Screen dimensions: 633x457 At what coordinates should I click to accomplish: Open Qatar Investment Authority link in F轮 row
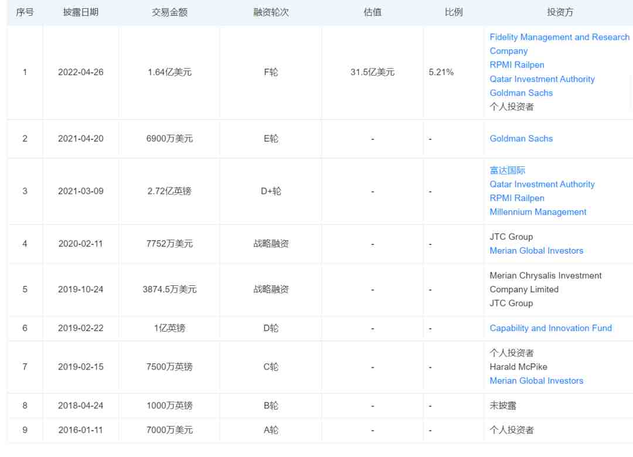point(542,79)
